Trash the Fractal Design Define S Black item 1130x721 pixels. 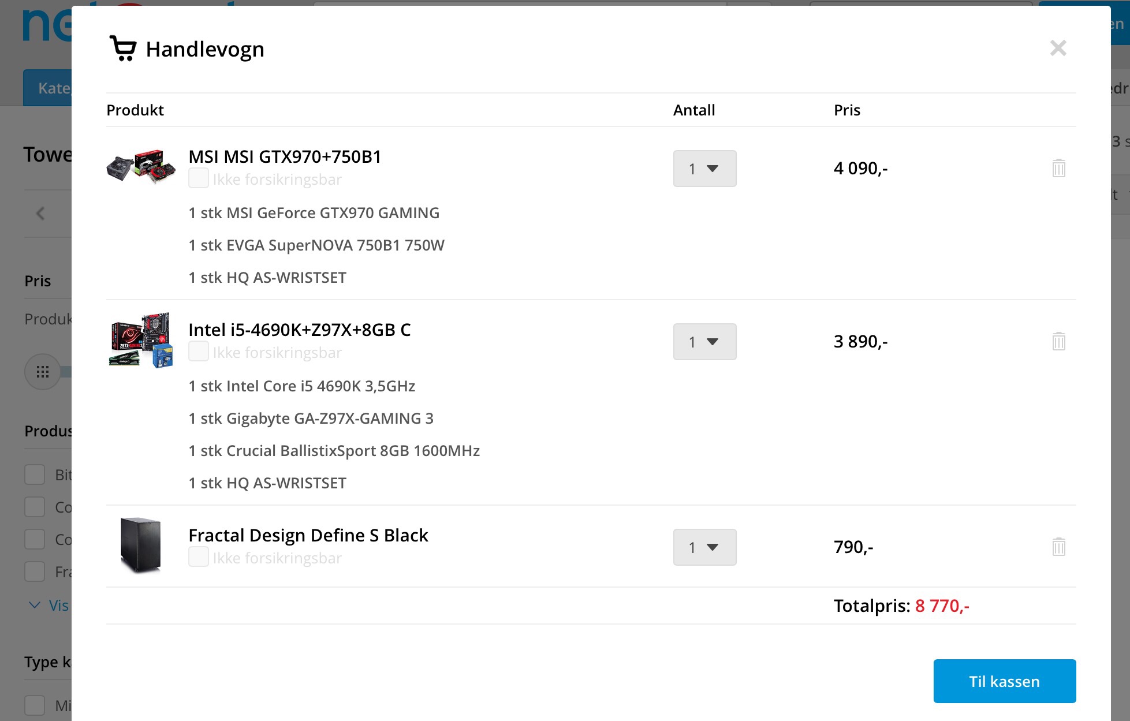[1058, 547]
